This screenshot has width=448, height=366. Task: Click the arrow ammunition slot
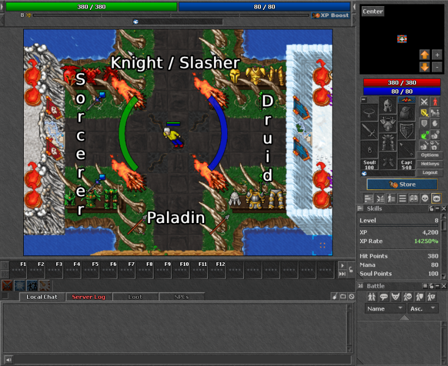pos(406,150)
